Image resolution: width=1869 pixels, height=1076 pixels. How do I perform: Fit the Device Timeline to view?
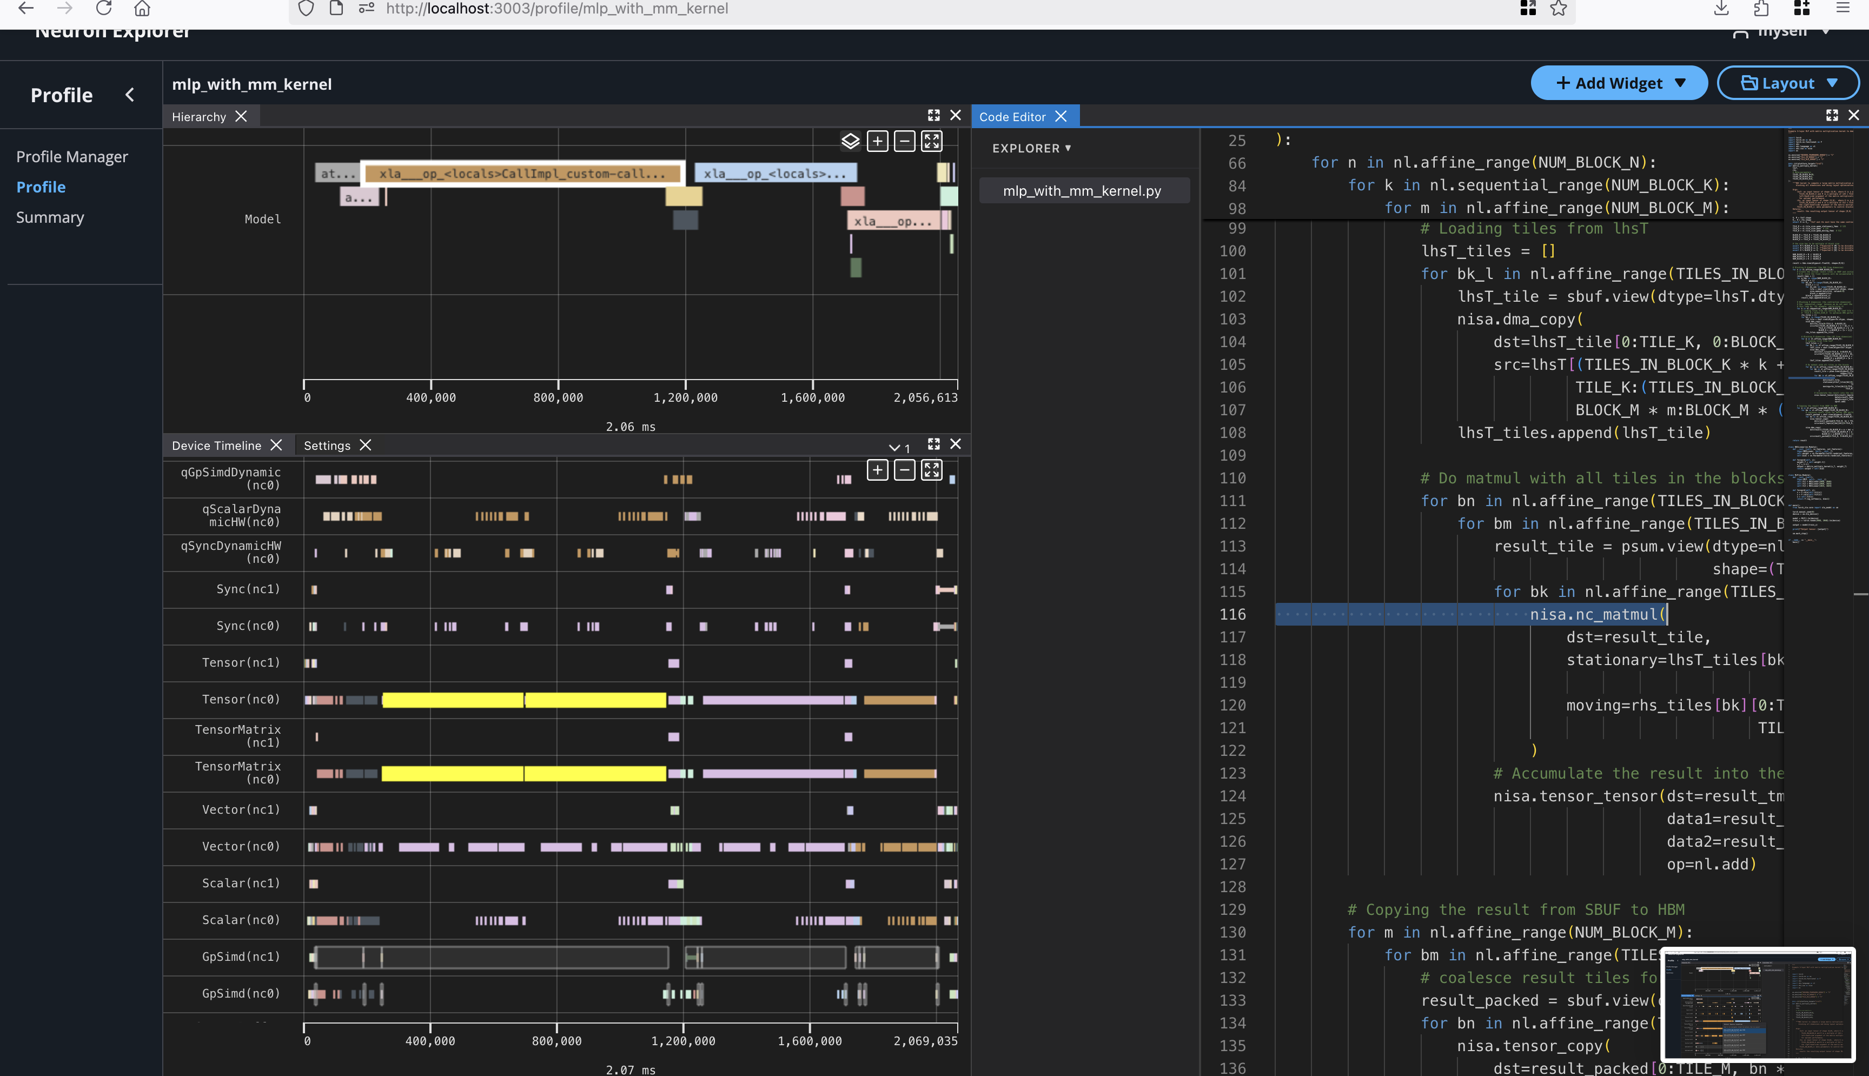click(931, 469)
